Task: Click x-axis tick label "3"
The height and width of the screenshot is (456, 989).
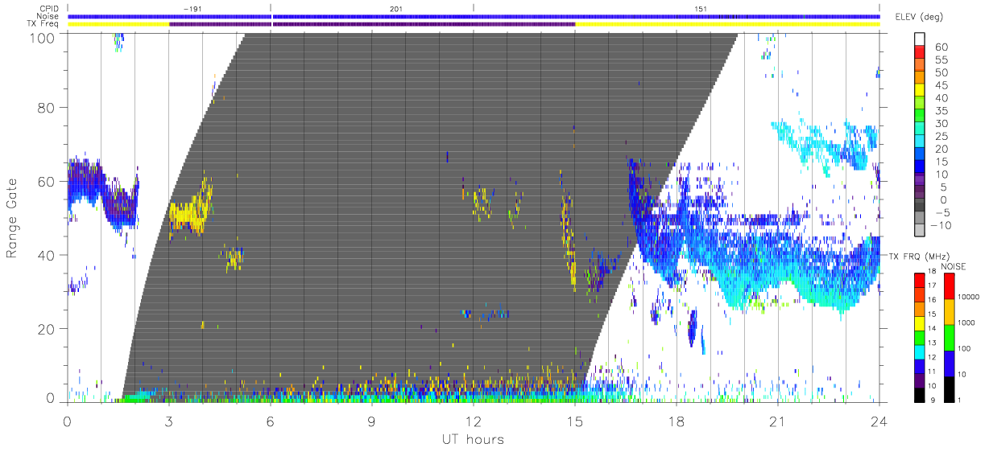Action: [168, 421]
